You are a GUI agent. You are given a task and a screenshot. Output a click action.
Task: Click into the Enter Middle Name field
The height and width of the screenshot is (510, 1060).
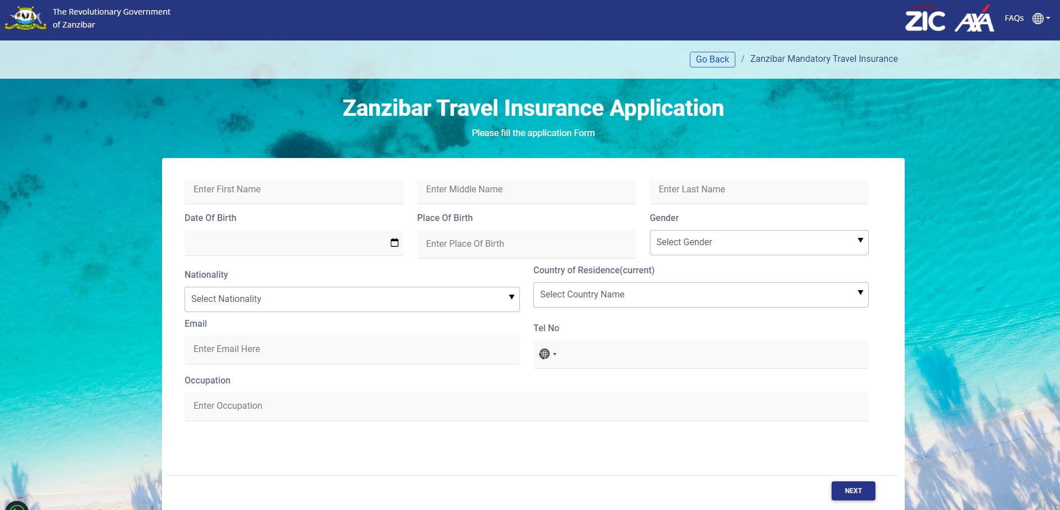(x=526, y=190)
